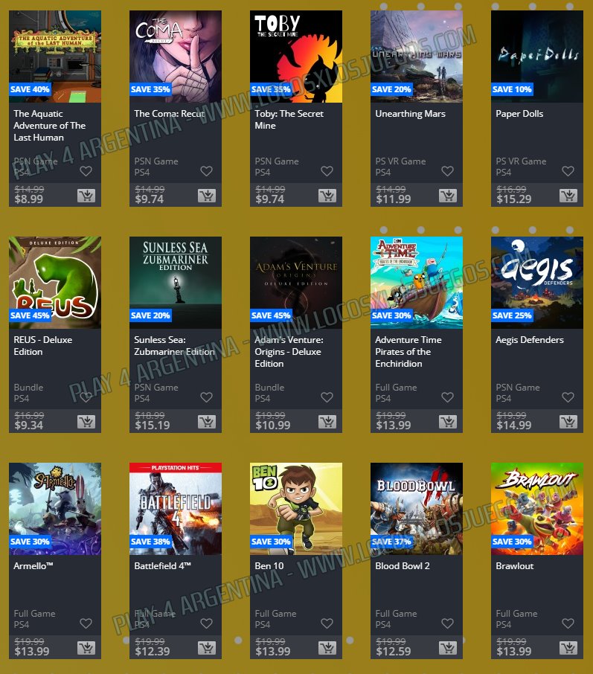The image size is (593, 674).
Task: Toggle wishlist heart for Paper Dolls
Action: pos(568,171)
